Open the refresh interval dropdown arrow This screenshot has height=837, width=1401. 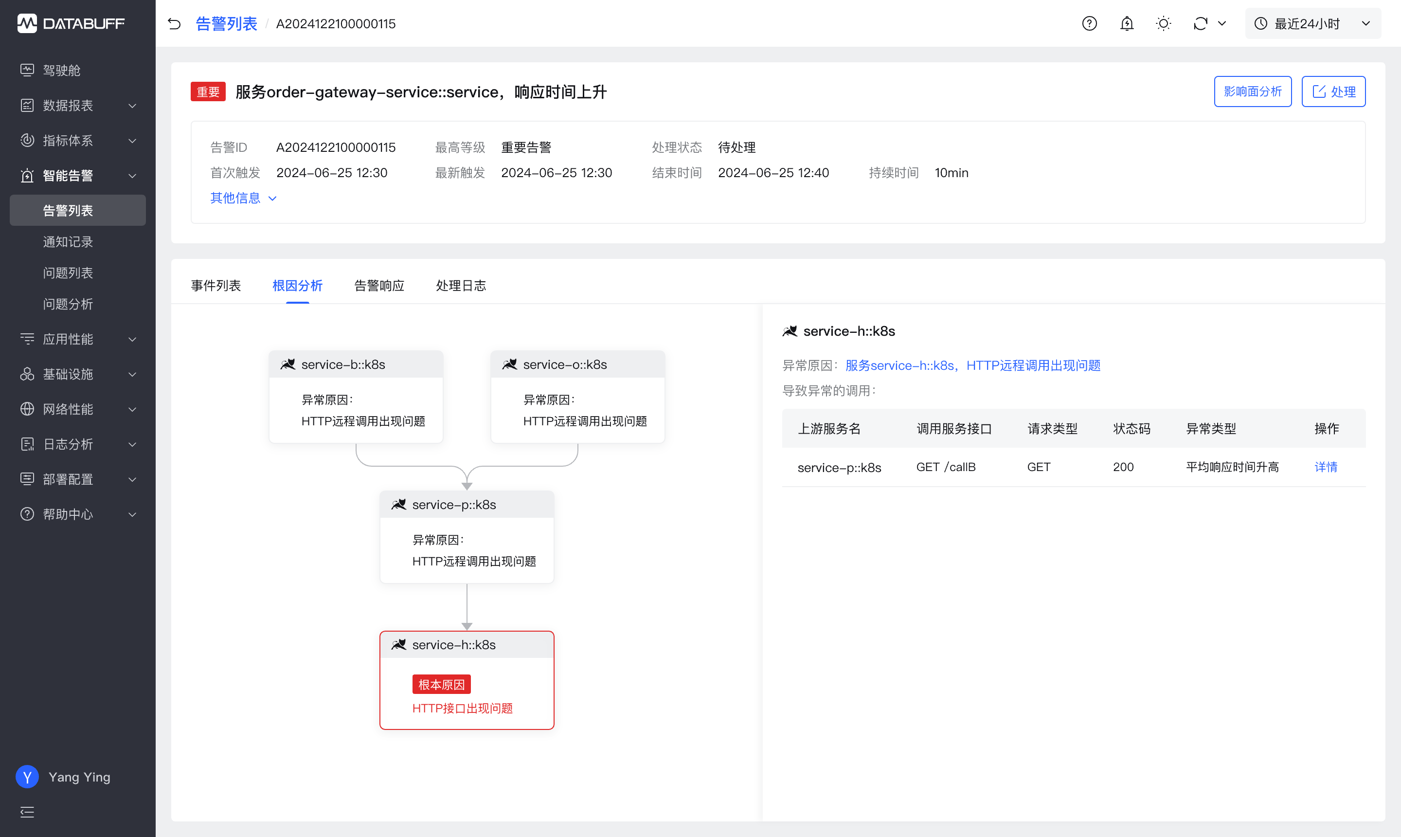point(1221,24)
